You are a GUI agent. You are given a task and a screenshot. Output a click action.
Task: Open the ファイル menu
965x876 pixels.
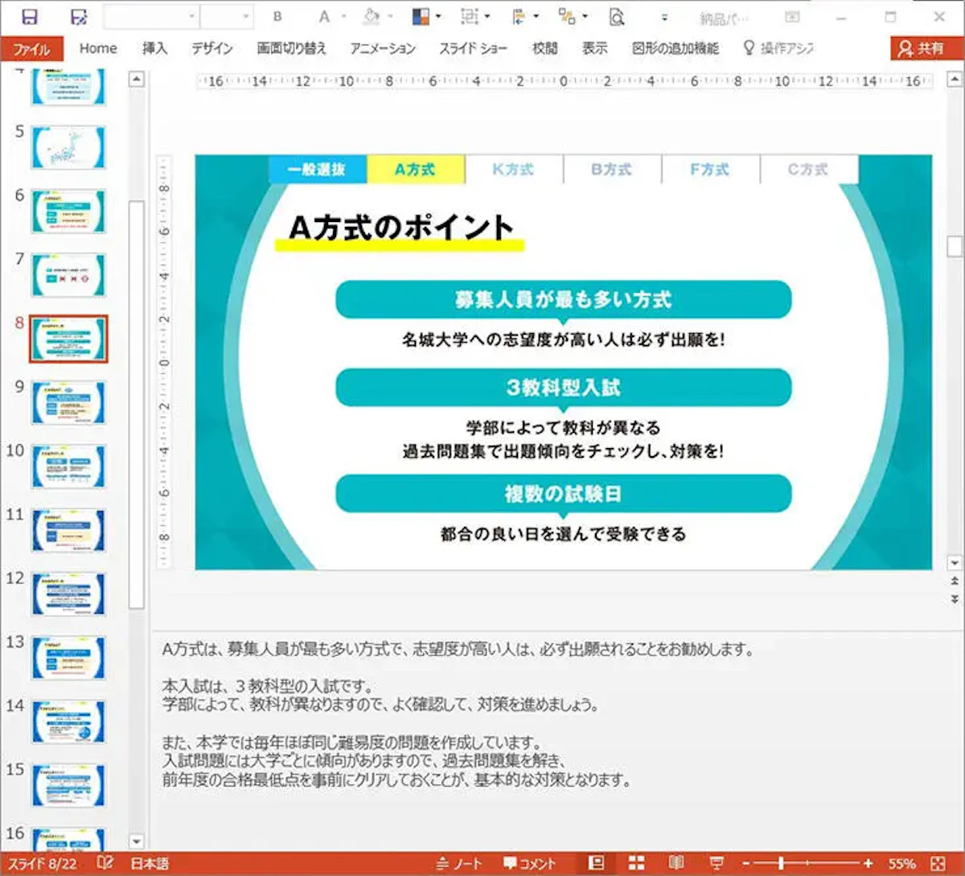32,48
